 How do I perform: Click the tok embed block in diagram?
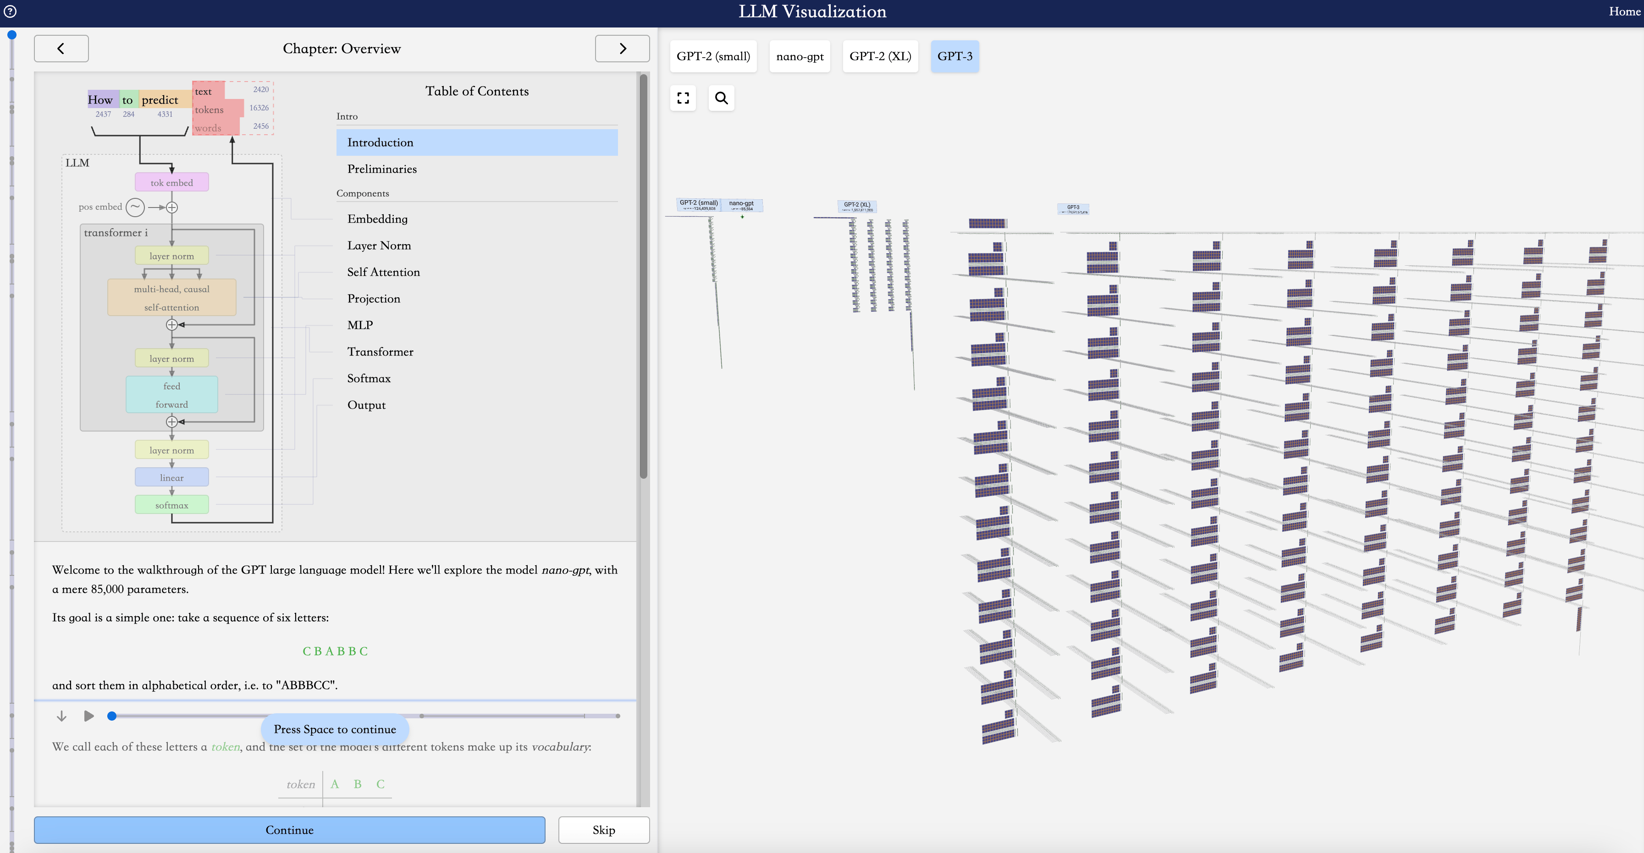[x=171, y=182]
